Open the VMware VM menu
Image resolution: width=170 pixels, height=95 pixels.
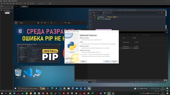coord(11,3)
